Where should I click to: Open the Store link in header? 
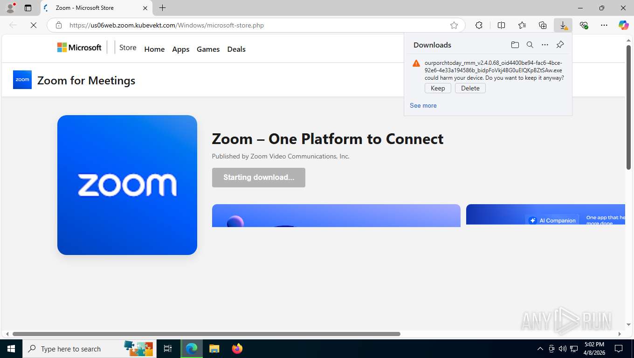tap(128, 48)
